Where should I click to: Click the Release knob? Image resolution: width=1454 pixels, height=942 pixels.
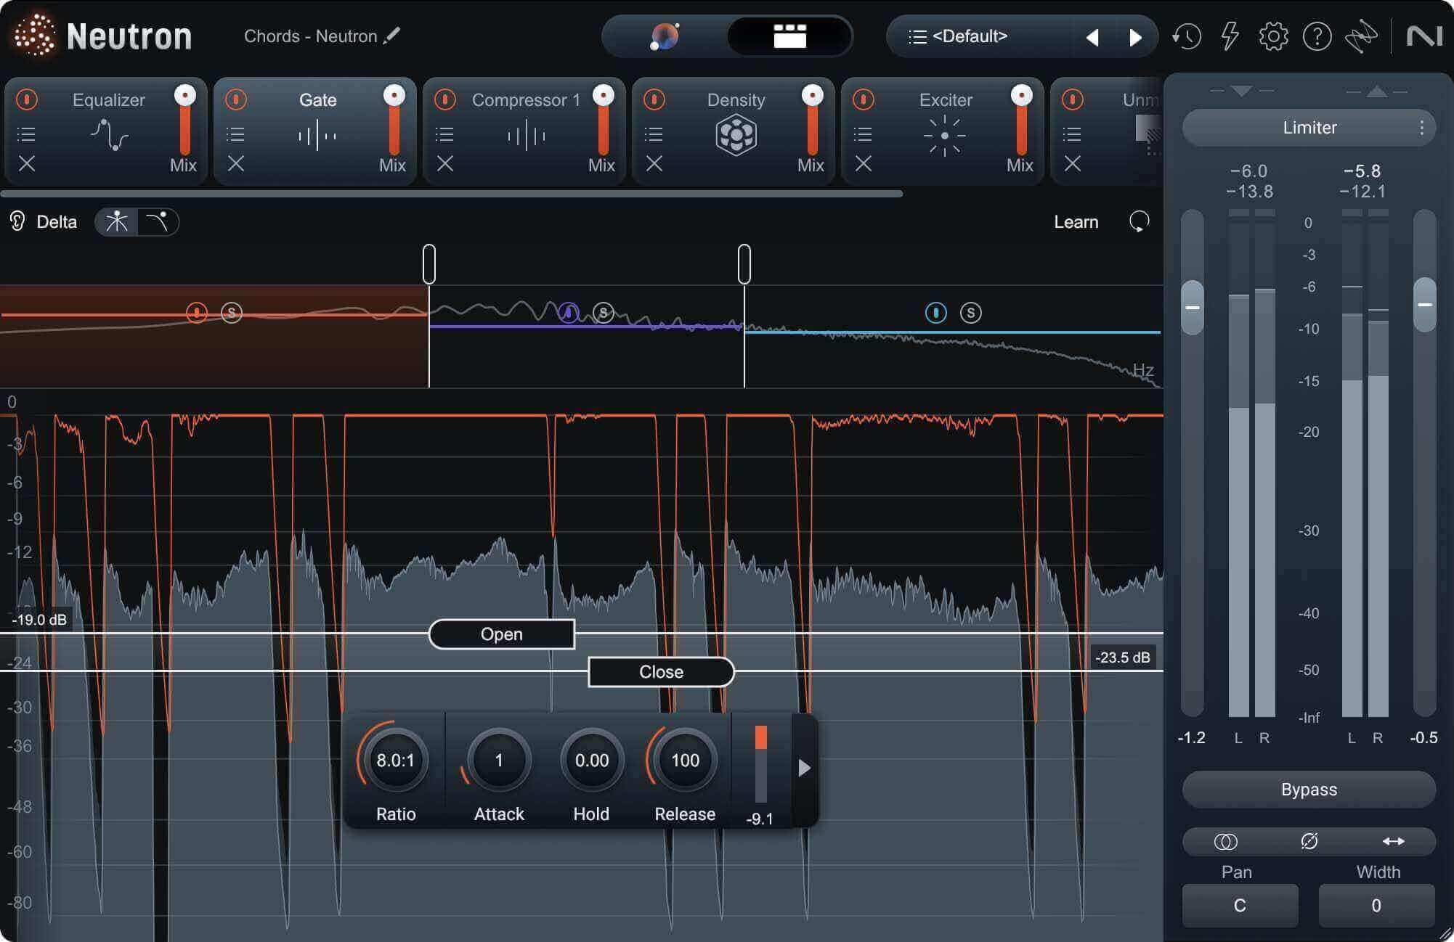(685, 761)
